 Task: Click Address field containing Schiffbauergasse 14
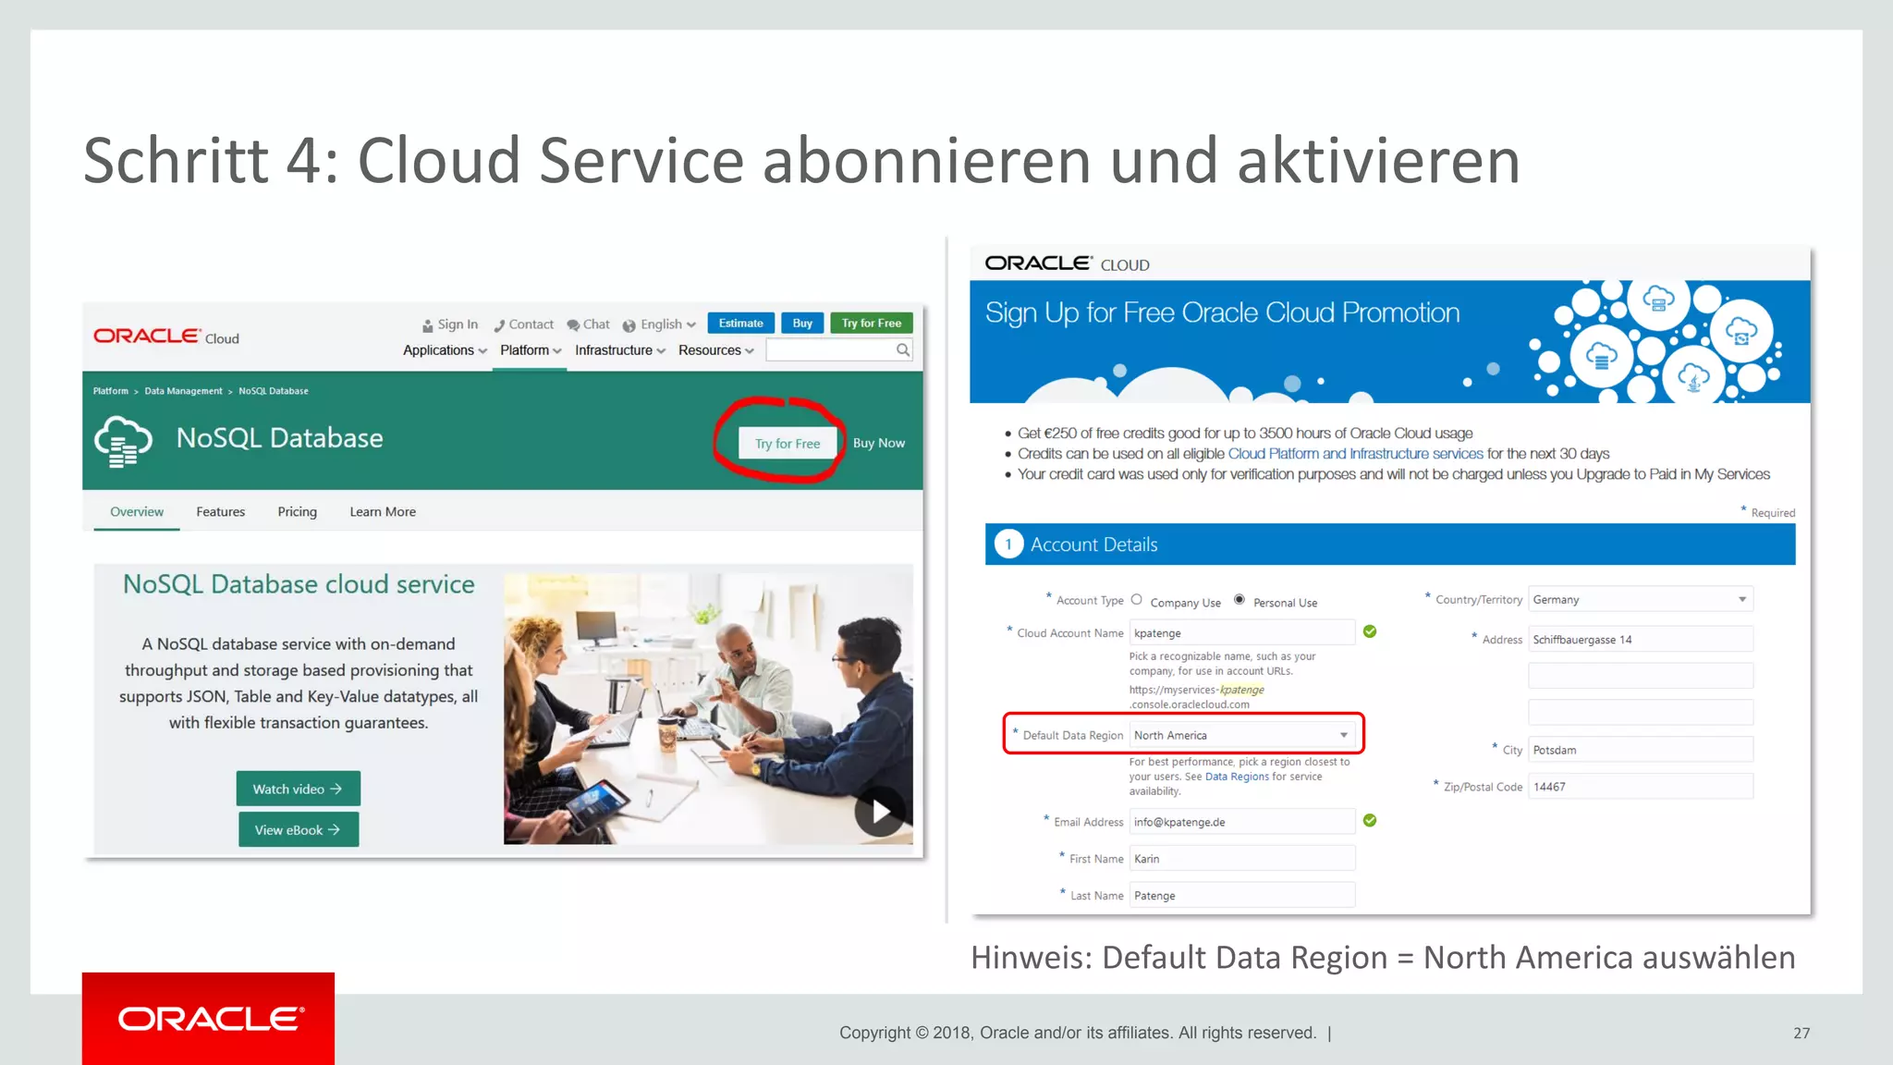point(1641,639)
